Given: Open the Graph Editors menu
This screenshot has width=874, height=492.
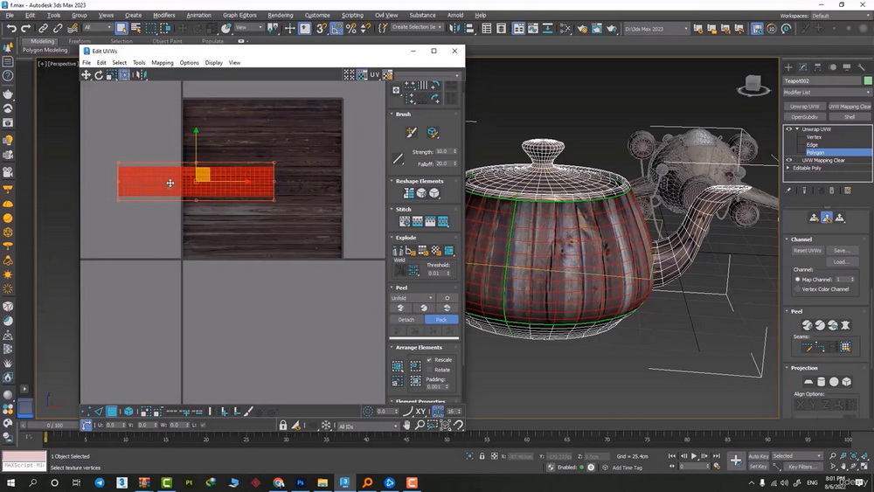Looking at the screenshot, I should click(239, 15).
